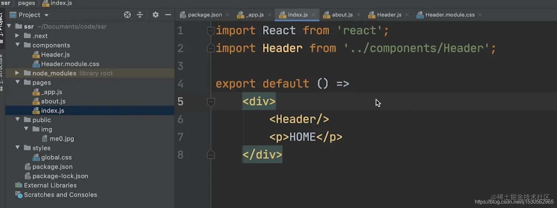The height and width of the screenshot is (208, 557).
Task: Click the export keyword on line 4
Action: [235, 84]
